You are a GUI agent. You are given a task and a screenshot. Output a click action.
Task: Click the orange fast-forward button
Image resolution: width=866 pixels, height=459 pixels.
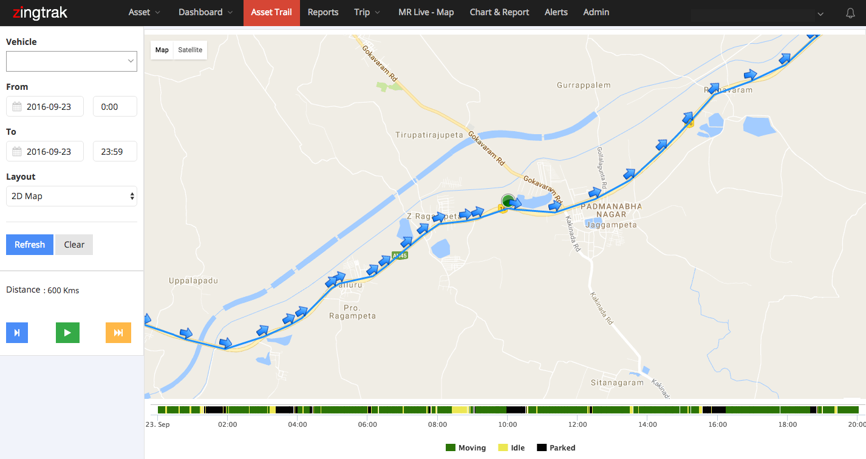pos(118,333)
